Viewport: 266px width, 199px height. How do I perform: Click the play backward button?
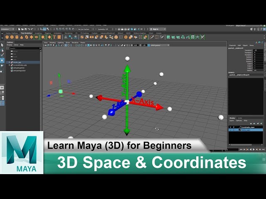[251, 149]
